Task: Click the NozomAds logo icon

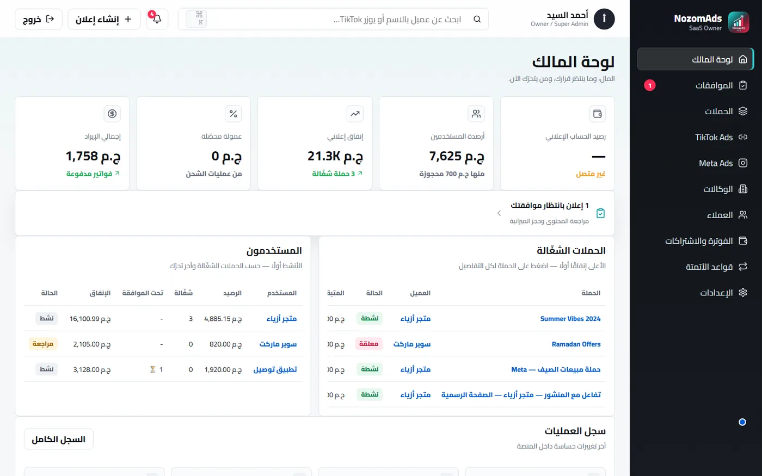Action: [738, 22]
